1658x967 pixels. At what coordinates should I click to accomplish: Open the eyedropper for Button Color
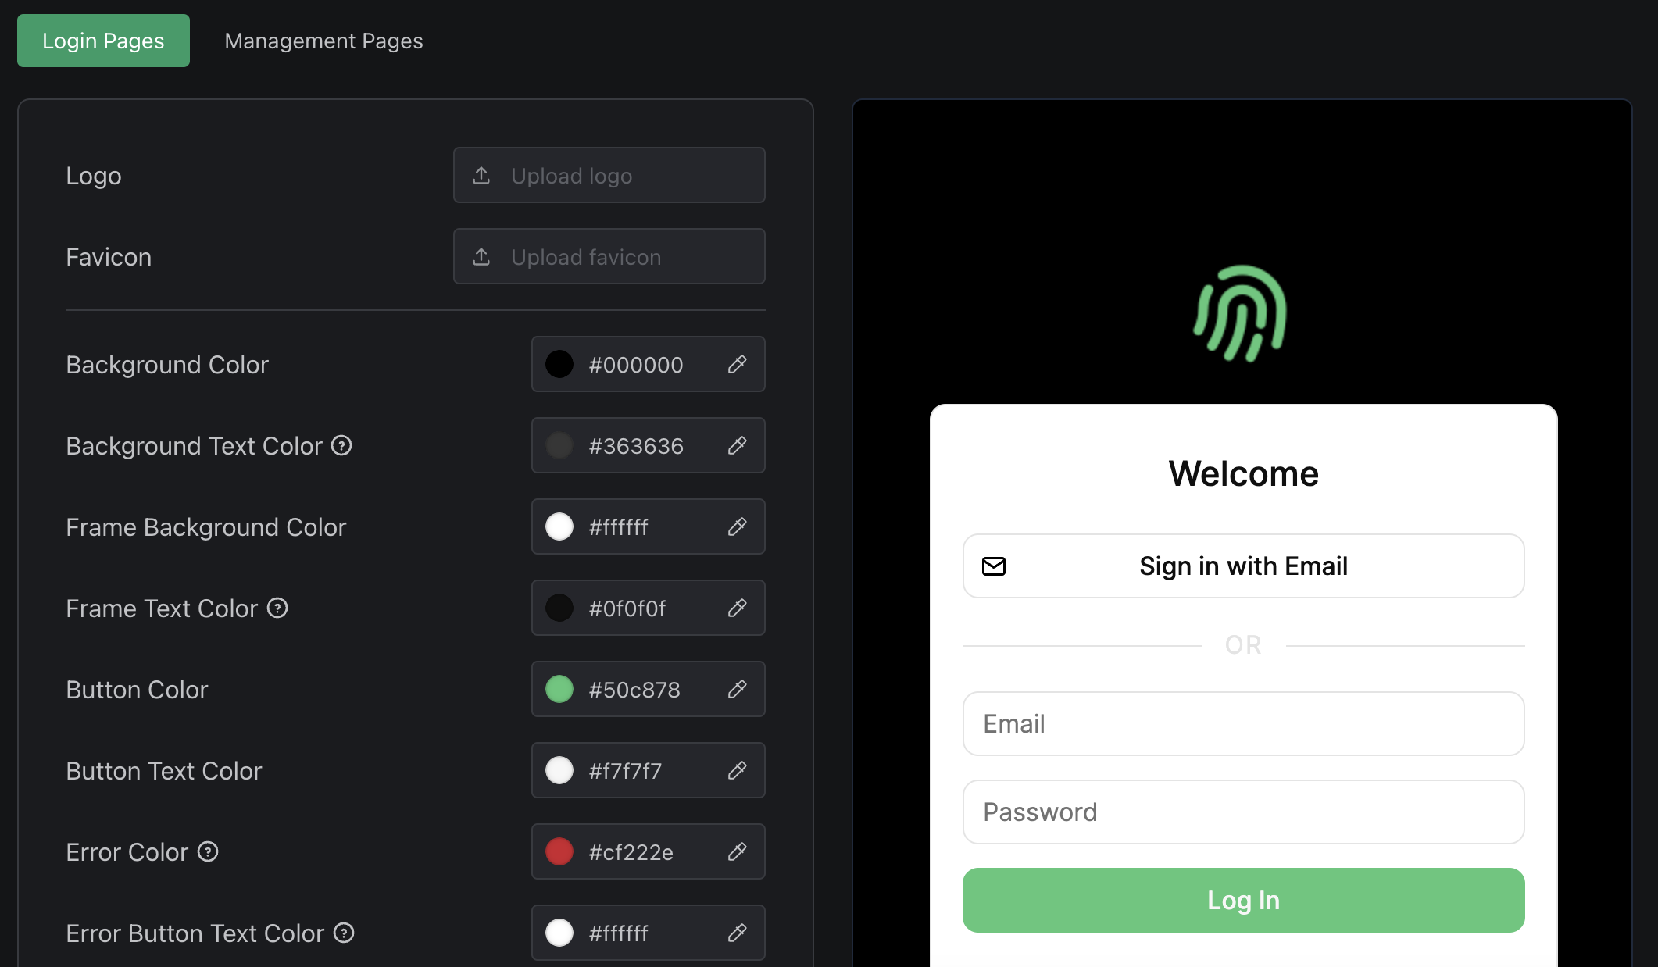click(x=737, y=689)
